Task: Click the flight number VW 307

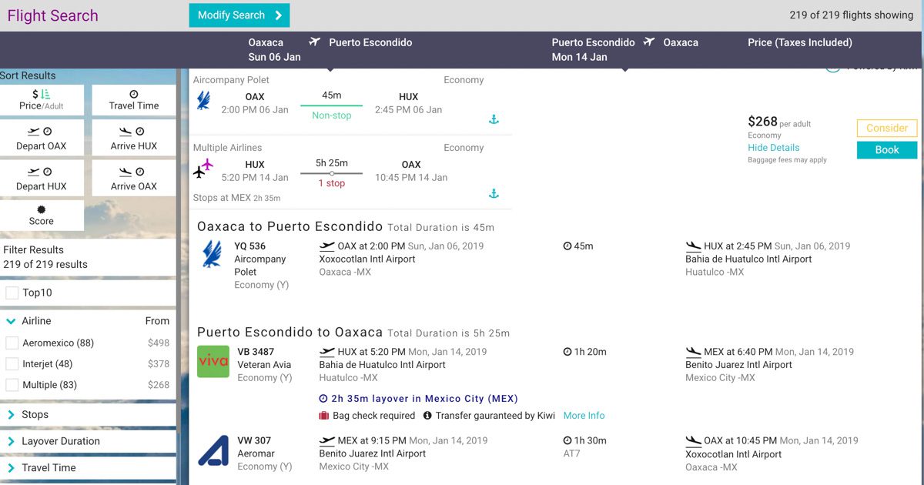Action: pyautogui.click(x=254, y=441)
